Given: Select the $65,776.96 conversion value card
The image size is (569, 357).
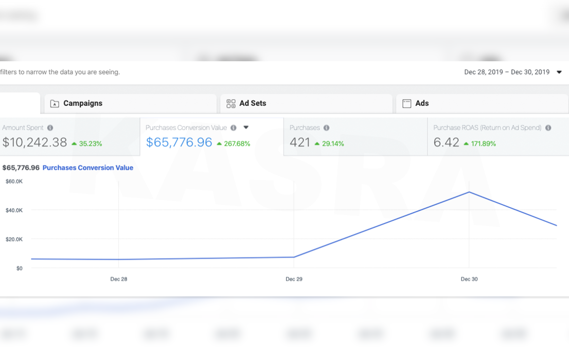Looking at the screenshot, I should [x=179, y=142].
